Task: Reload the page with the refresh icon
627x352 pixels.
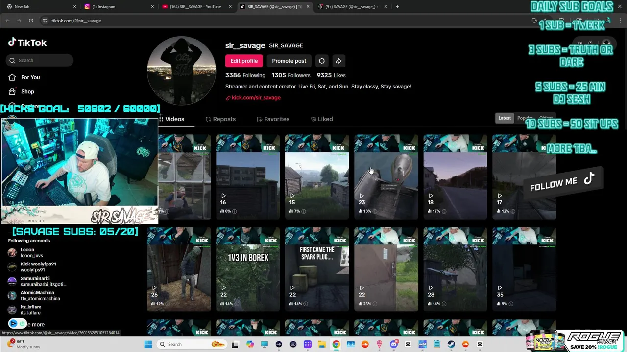Action: click(31, 21)
